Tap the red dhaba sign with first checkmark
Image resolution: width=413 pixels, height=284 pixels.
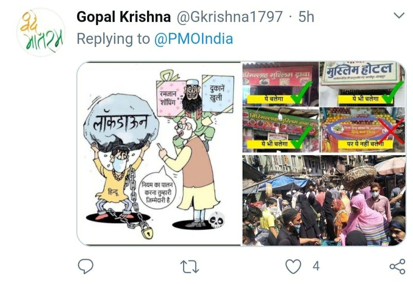[x=280, y=84]
